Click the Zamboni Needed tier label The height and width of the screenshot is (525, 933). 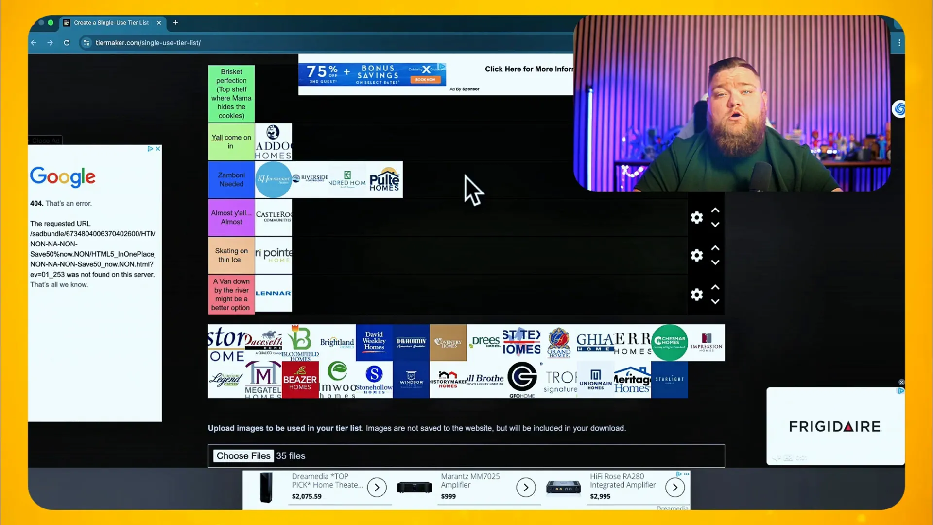point(231,179)
